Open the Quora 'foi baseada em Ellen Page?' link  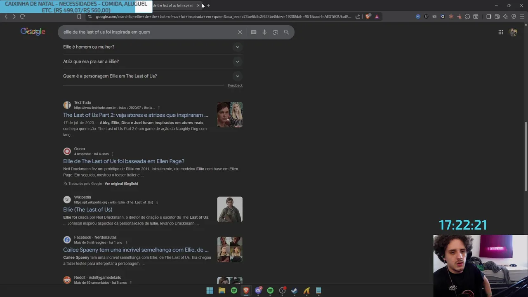click(124, 161)
